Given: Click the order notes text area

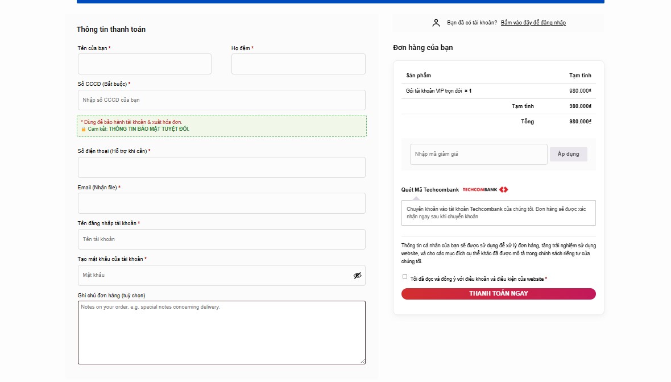Looking at the screenshot, I should pos(221,332).
